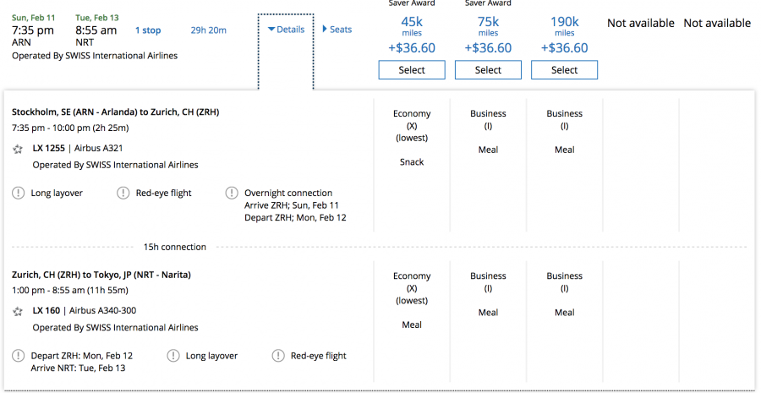Expand the Seats section
The width and height of the screenshot is (761, 393).
[337, 30]
